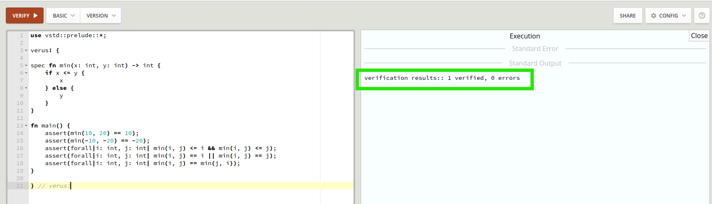The width and height of the screenshot is (712, 204).
Task: Open the help question mark icon
Action: pos(702,15)
